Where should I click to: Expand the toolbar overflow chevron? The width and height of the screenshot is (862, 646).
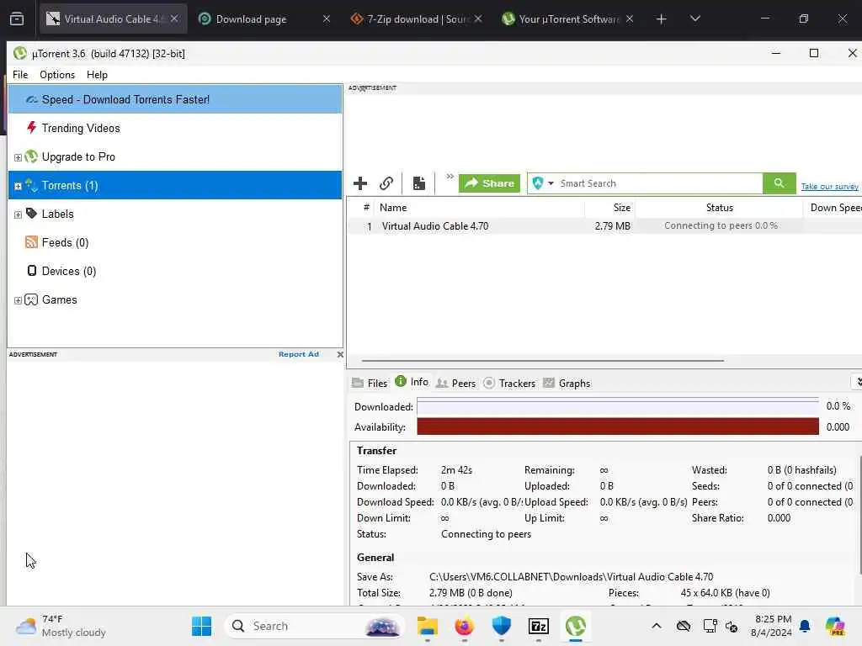(x=450, y=177)
